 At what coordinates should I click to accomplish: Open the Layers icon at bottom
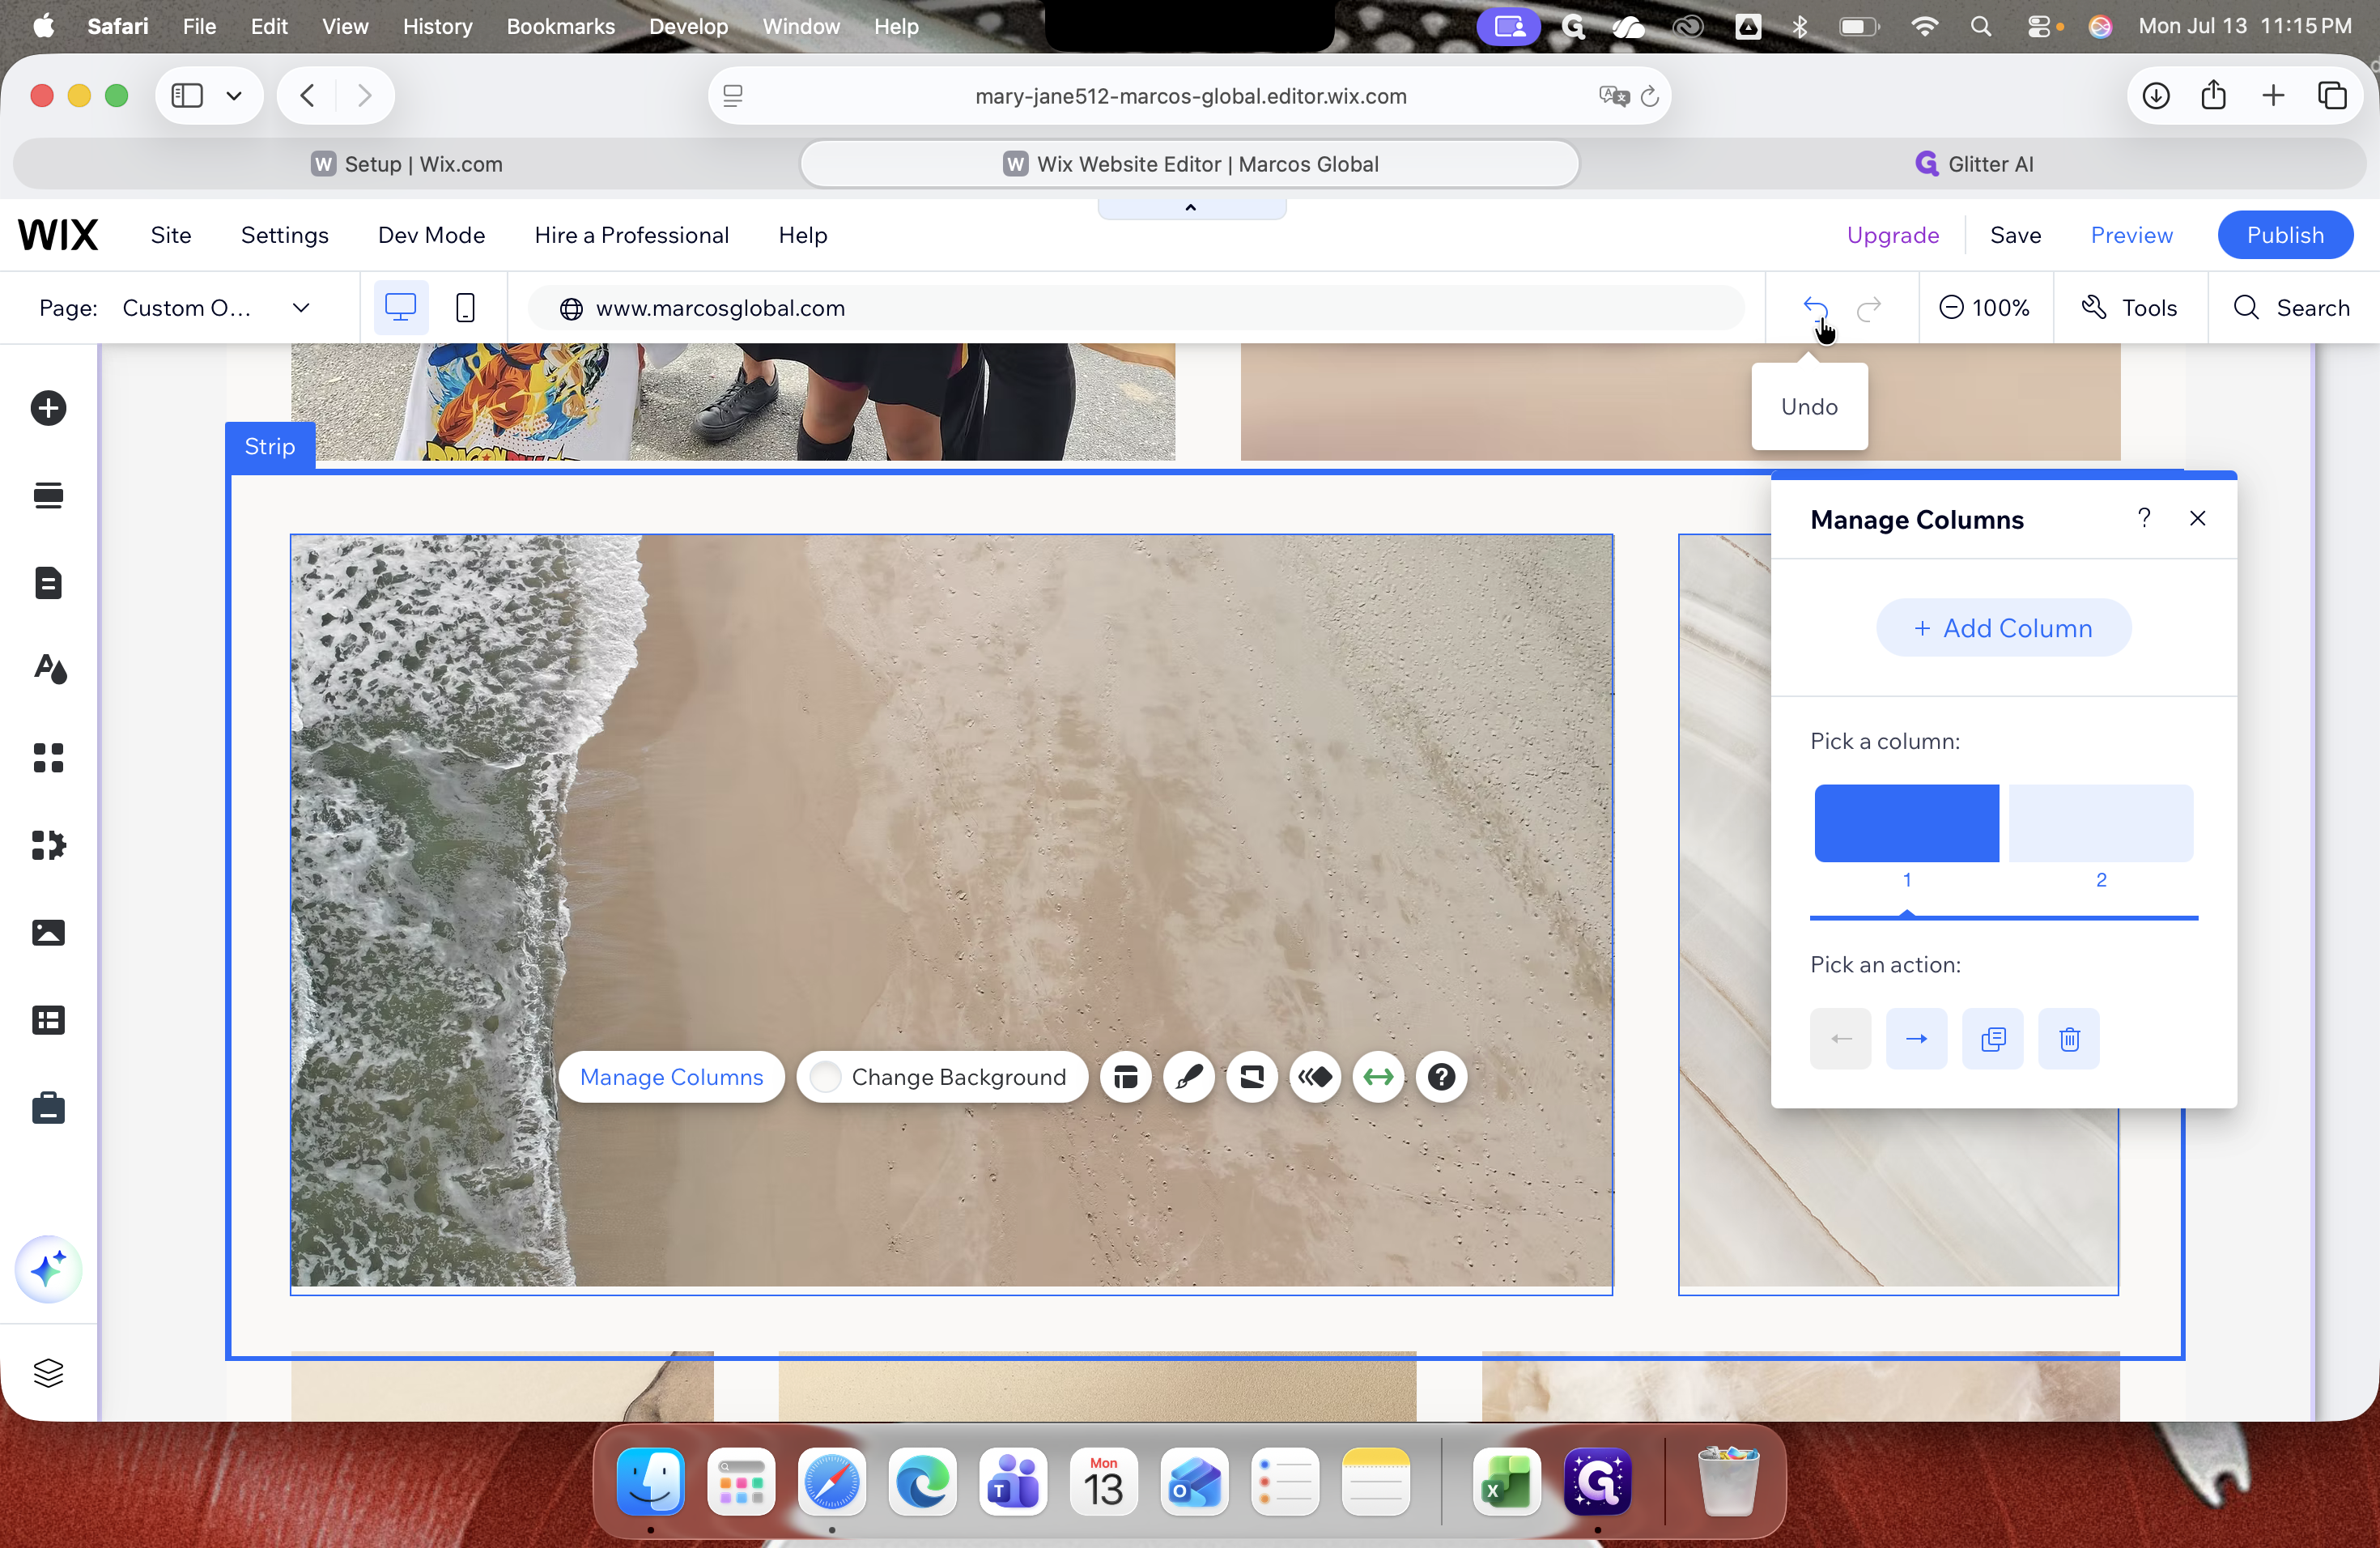point(48,1373)
